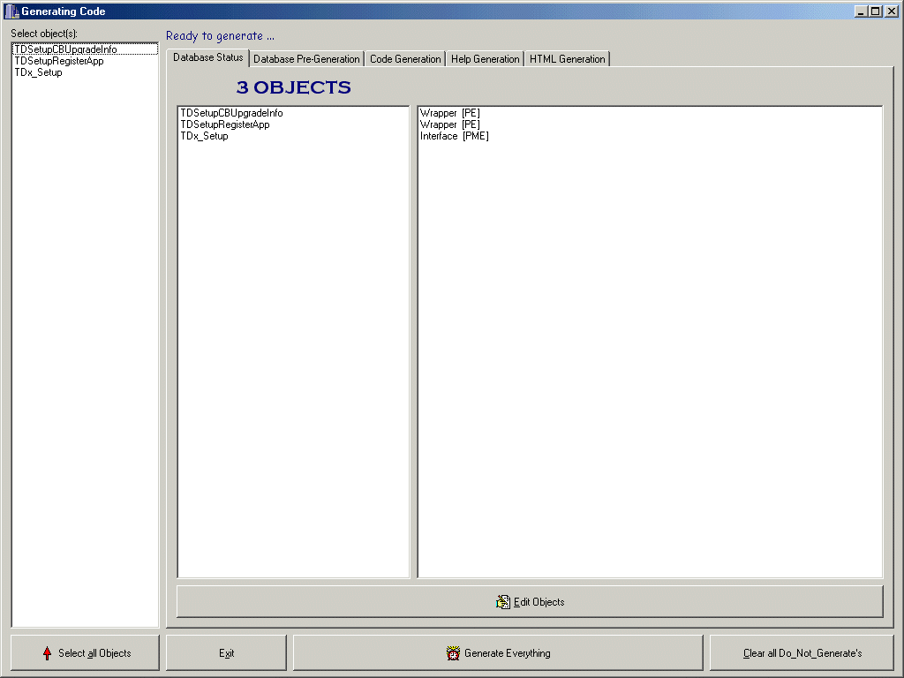904x678 pixels.
Task: Choose TDSetupRegisterApp in the Database Status list
Action: (x=224, y=124)
